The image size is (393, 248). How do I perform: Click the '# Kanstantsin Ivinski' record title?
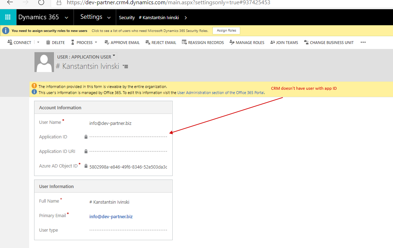(87, 66)
